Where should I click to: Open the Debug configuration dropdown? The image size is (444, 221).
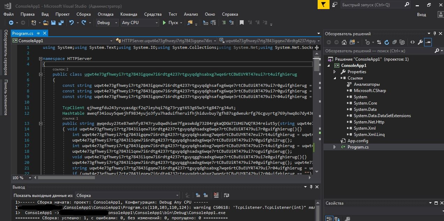(108, 23)
